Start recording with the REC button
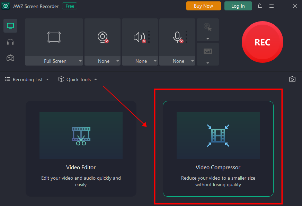The height and width of the screenshot is (206, 302). coord(262,42)
